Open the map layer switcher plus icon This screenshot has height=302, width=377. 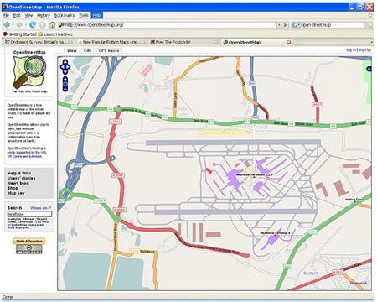point(369,69)
